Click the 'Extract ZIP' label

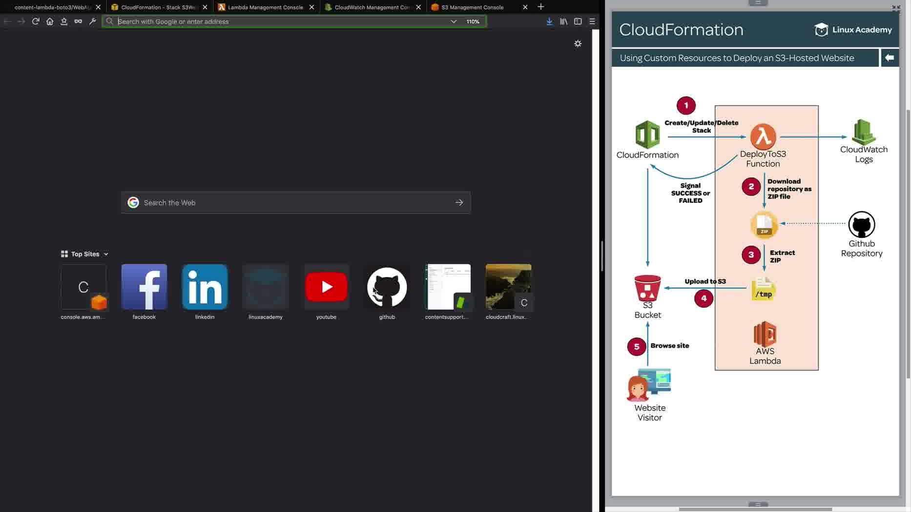(782, 256)
